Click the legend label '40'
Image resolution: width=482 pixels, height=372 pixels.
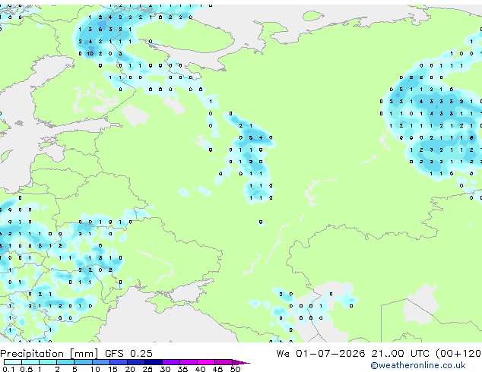(200, 369)
